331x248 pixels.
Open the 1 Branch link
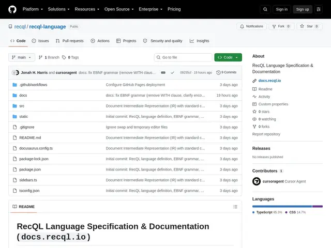click(49, 57)
